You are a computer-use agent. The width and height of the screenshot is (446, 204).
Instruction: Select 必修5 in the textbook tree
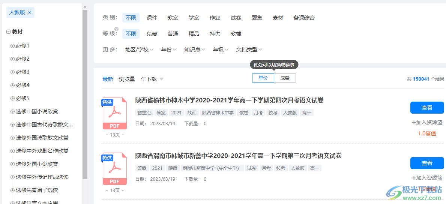tap(23, 99)
